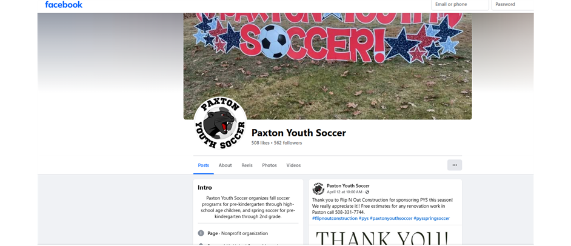
Task: Click the #pys hashtag link
Action: pyautogui.click(x=364, y=218)
